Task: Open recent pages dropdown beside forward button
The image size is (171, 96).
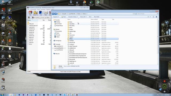Action: pos(57,14)
